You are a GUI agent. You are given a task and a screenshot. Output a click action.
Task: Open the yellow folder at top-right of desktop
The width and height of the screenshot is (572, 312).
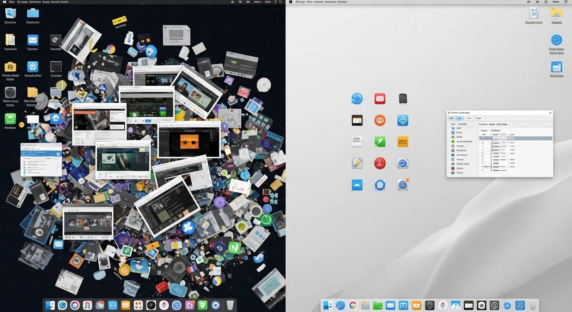(556, 13)
